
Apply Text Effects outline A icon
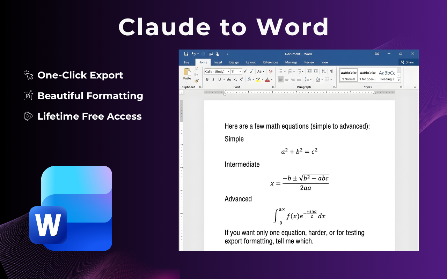[249, 80]
